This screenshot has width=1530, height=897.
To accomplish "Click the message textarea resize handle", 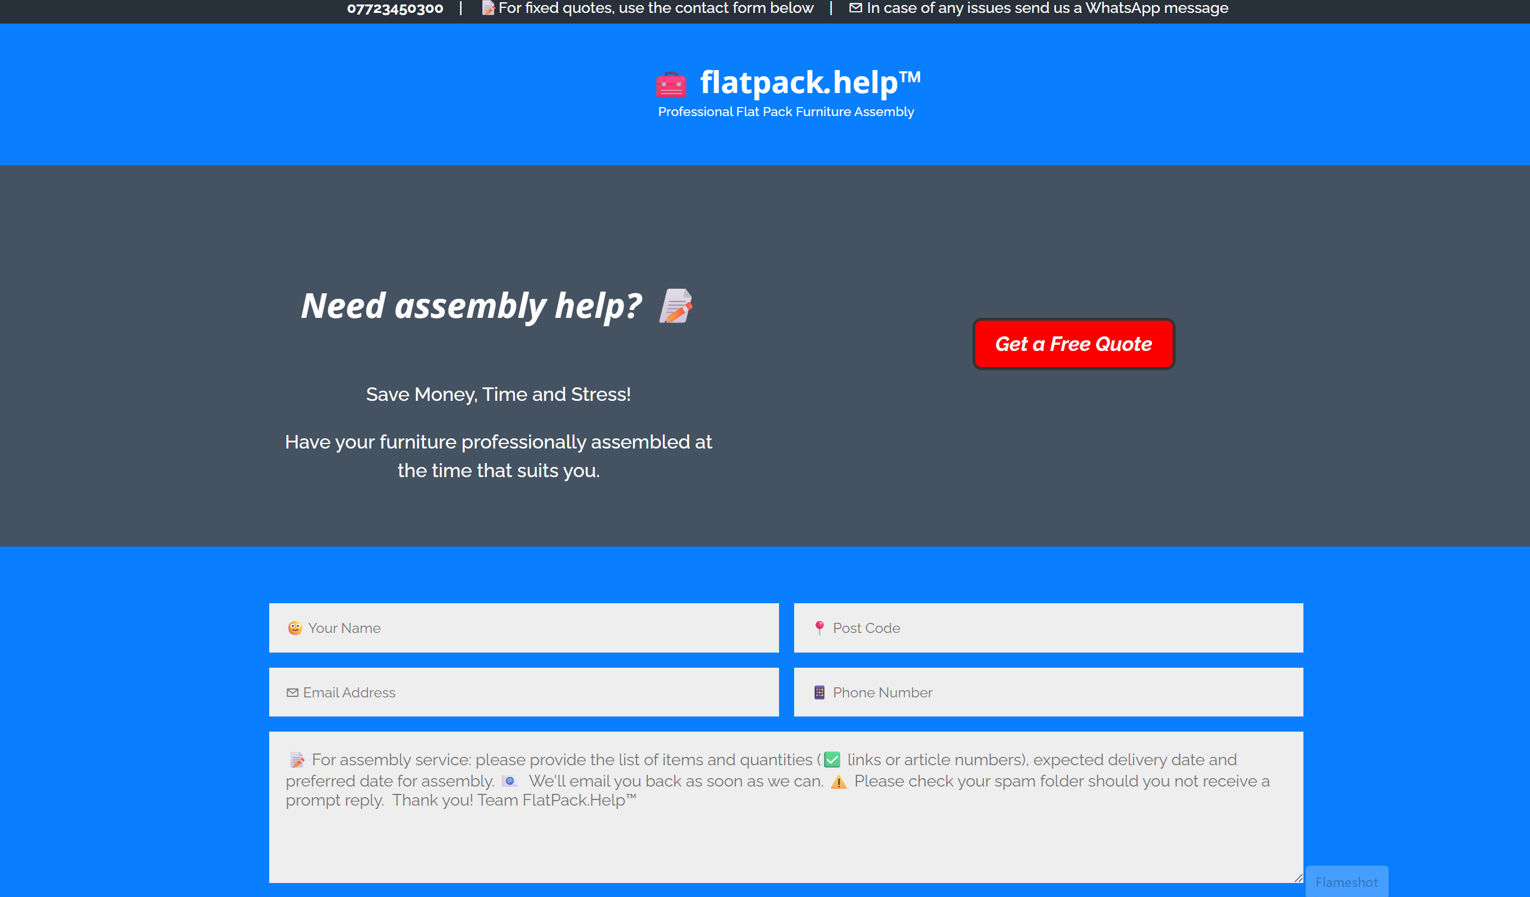I will click(x=1298, y=877).
